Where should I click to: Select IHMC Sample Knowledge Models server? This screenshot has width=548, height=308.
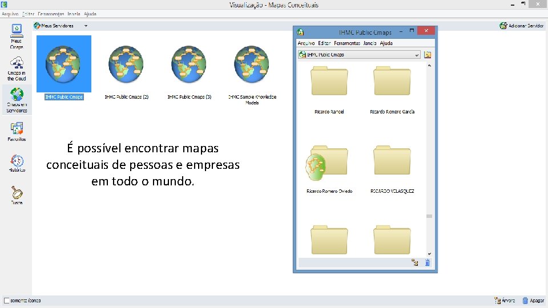point(252,64)
